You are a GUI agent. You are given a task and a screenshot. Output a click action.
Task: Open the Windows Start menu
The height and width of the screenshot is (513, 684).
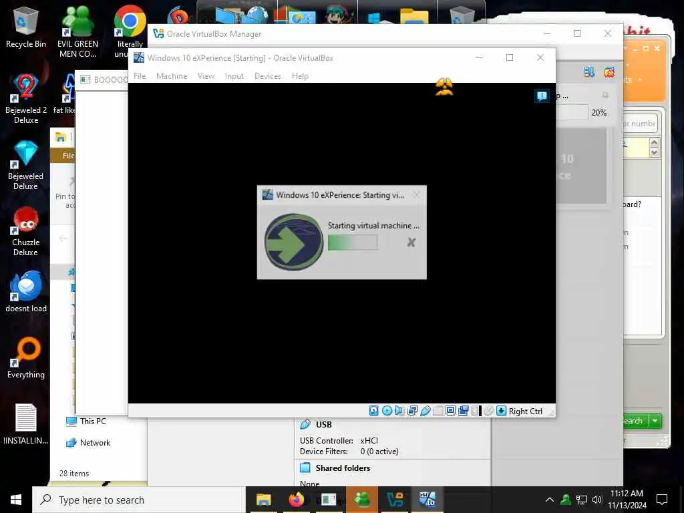tap(16, 500)
